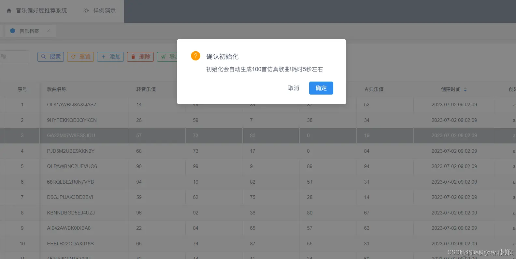
Task: Focus the name search input field
Action: tap(15, 57)
